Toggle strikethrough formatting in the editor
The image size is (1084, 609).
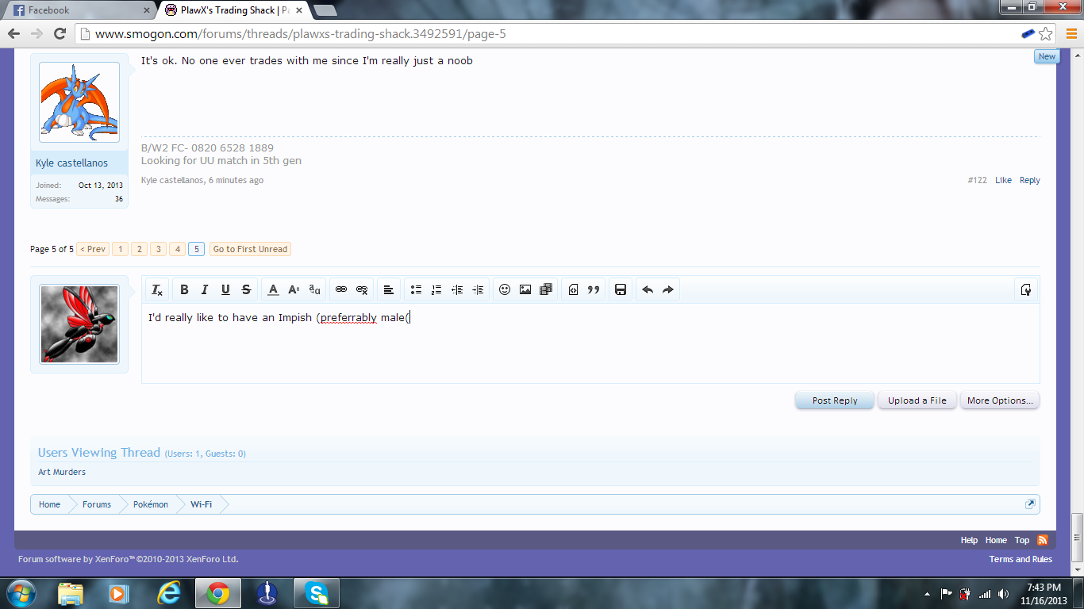(x=246, y=290)
